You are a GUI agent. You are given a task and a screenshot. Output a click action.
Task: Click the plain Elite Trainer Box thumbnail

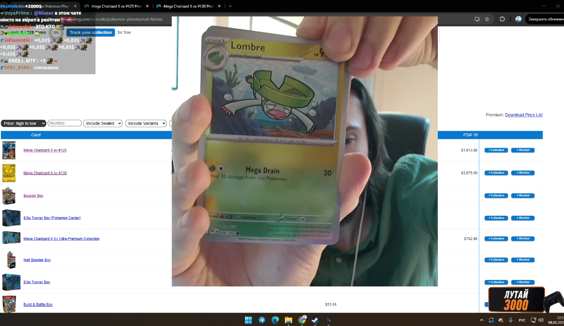click(11, 282)
